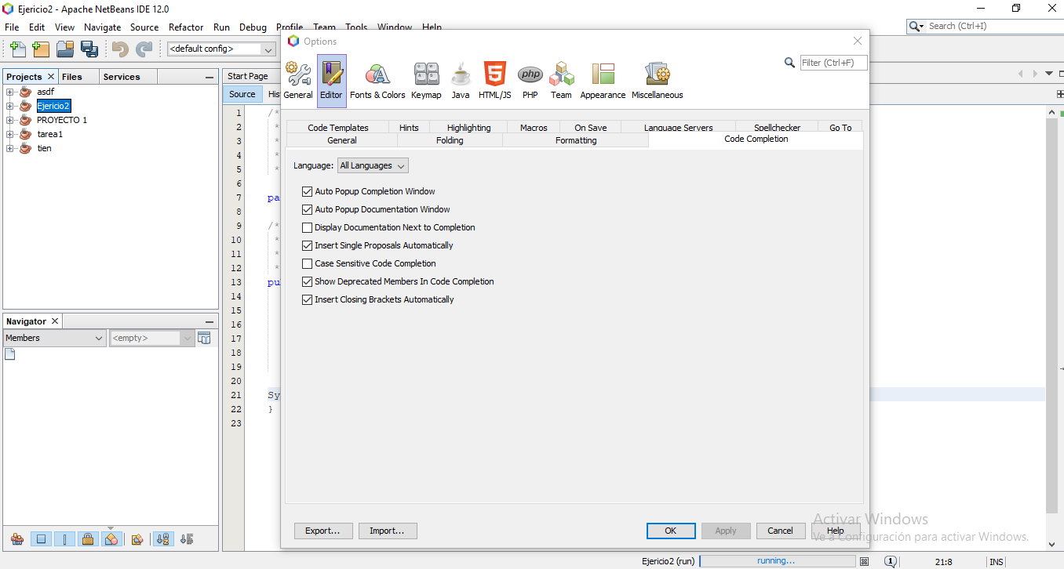Switch to the Macros tab
Screen dimensions: 1064x569
534,127
